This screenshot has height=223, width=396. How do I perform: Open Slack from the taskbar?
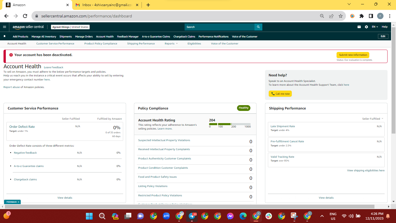pyautogui.click(x=268, y=216)
